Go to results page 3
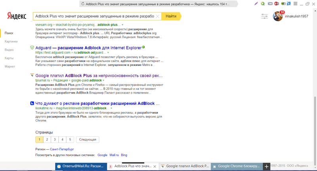317x171 pixels. 55,139
